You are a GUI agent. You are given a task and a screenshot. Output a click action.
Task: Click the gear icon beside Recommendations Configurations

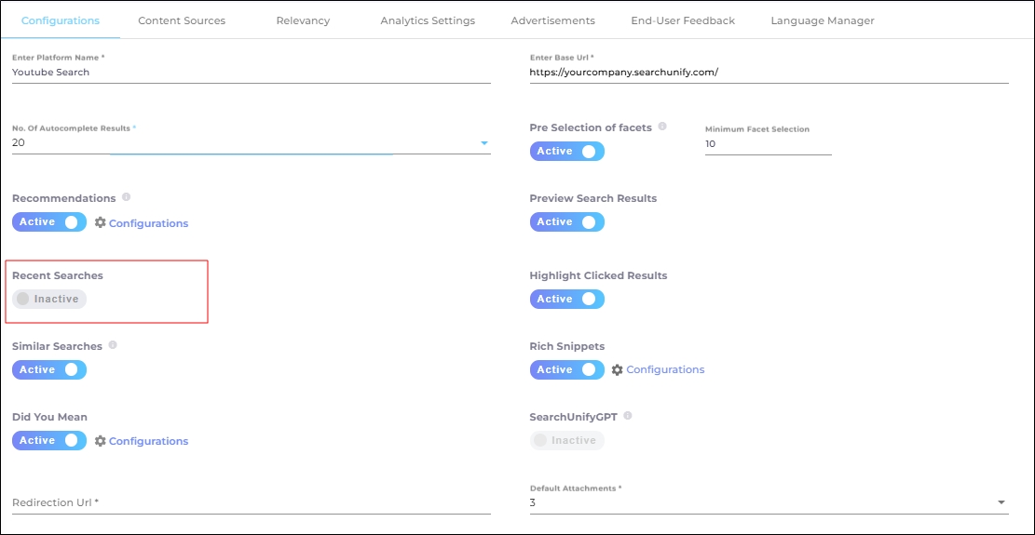101,223
